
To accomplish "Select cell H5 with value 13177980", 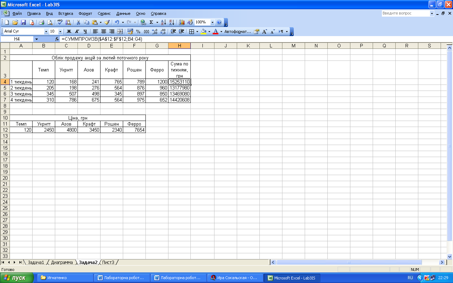I will (179, 88).
